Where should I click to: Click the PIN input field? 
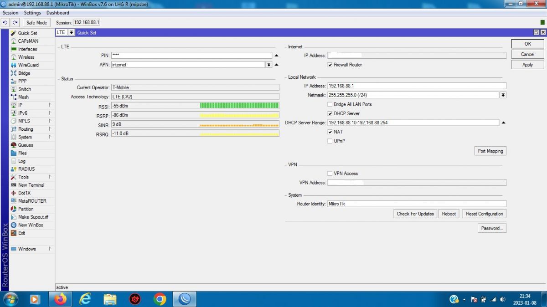pos(191,56)
